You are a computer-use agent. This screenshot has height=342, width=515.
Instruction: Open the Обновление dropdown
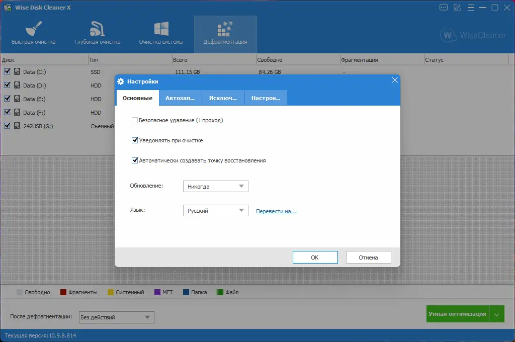[x=215, y=186]
